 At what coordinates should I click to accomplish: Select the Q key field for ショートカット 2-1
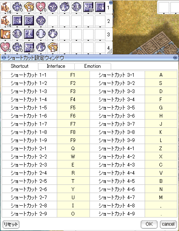pyautogui.click(x=73, y=148)
